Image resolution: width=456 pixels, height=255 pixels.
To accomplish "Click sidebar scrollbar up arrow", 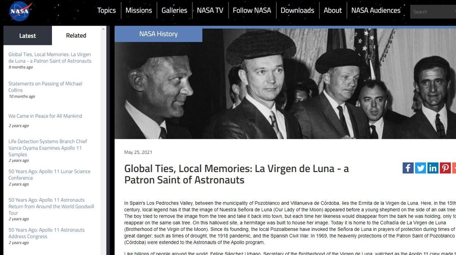I will tap(104, 29).
